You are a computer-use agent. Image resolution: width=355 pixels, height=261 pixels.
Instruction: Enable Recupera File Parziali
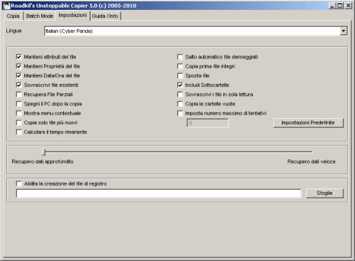click(x=18, y=95)
